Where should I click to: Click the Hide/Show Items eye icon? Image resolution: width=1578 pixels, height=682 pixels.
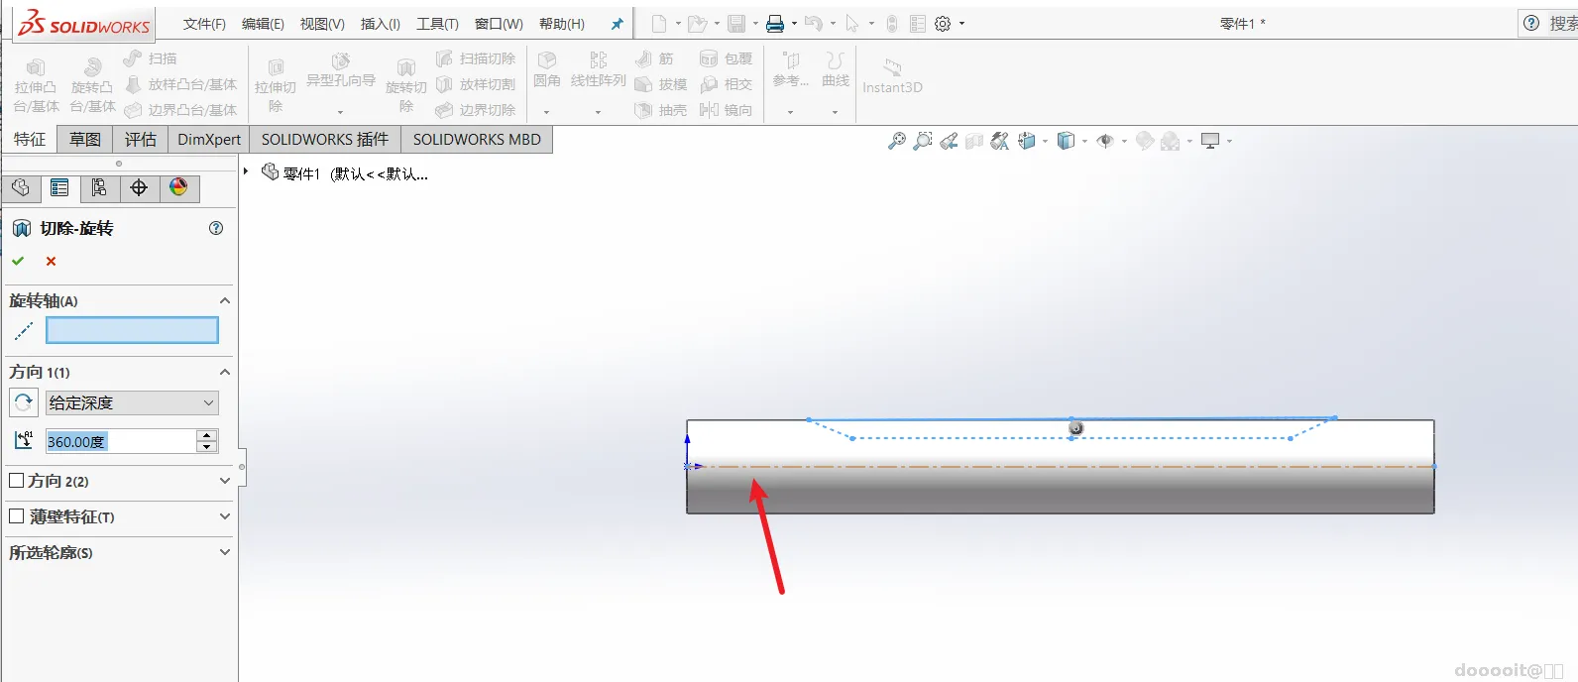click(x=1105, y=142)
